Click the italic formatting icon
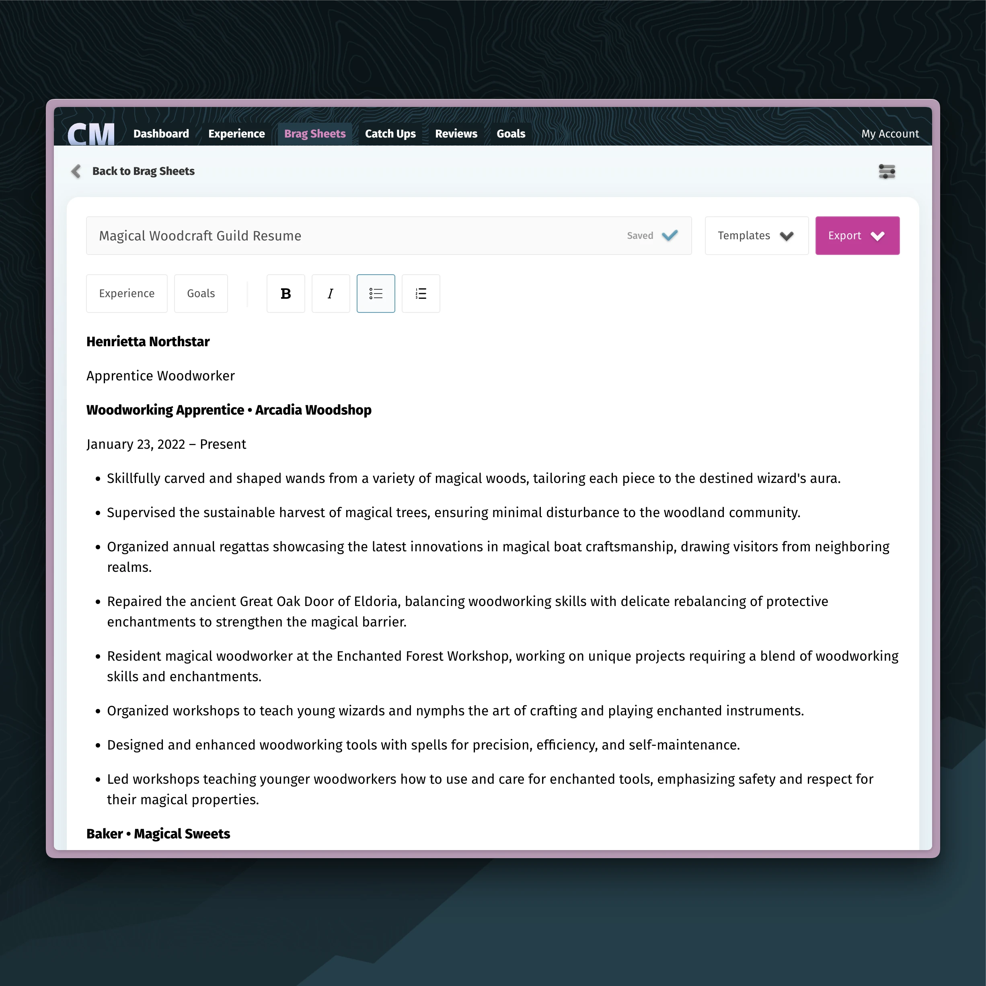The height and width of the screenshot is (986, 986). pyautogui.click(x=331, y=294)
